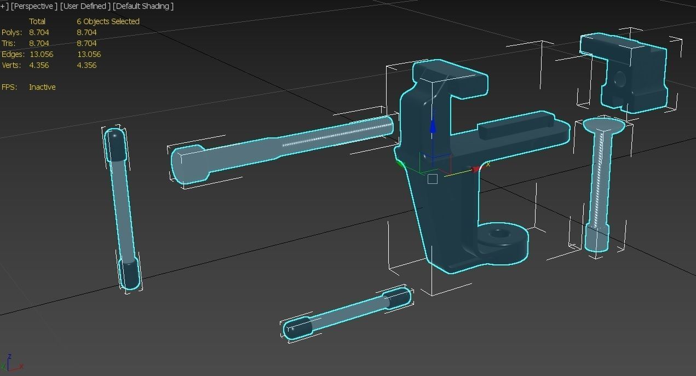This screenshot has width=696, height=376.
Task: Click the world axis tripod icon in the viewport corner
Action: point(11,363)
